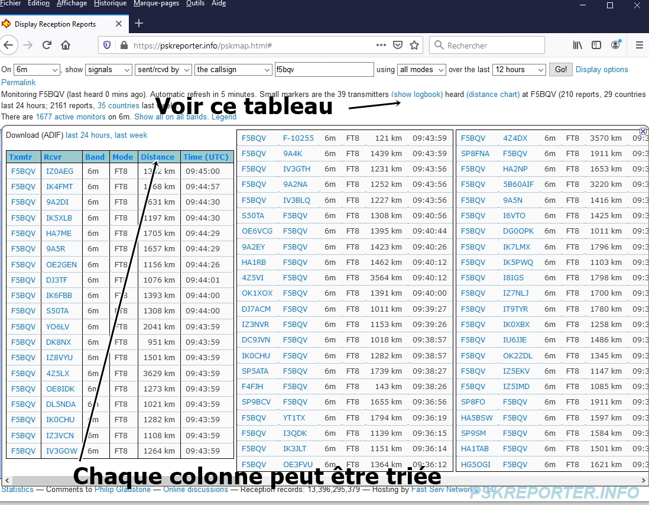Click the Go! button
Viewport: 649px width, 505px height.
click(561, 70)
